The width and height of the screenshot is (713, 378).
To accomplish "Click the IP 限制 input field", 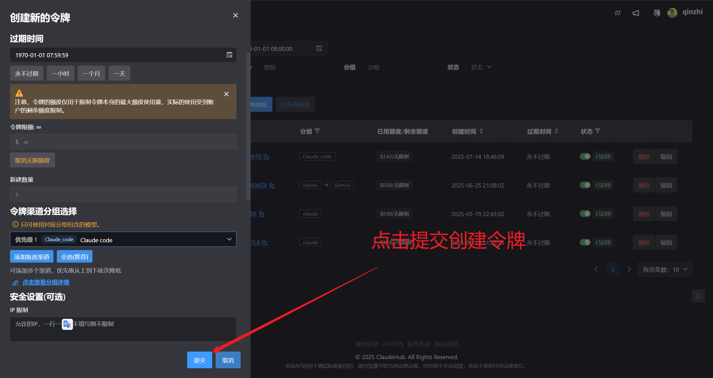I will (x=123, y=329).
